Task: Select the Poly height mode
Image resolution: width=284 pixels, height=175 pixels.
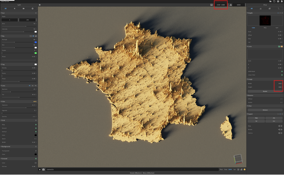Action: coord(265,28)
